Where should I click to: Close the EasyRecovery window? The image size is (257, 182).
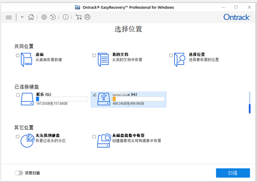pyautogui.click(x=249, y=7)
